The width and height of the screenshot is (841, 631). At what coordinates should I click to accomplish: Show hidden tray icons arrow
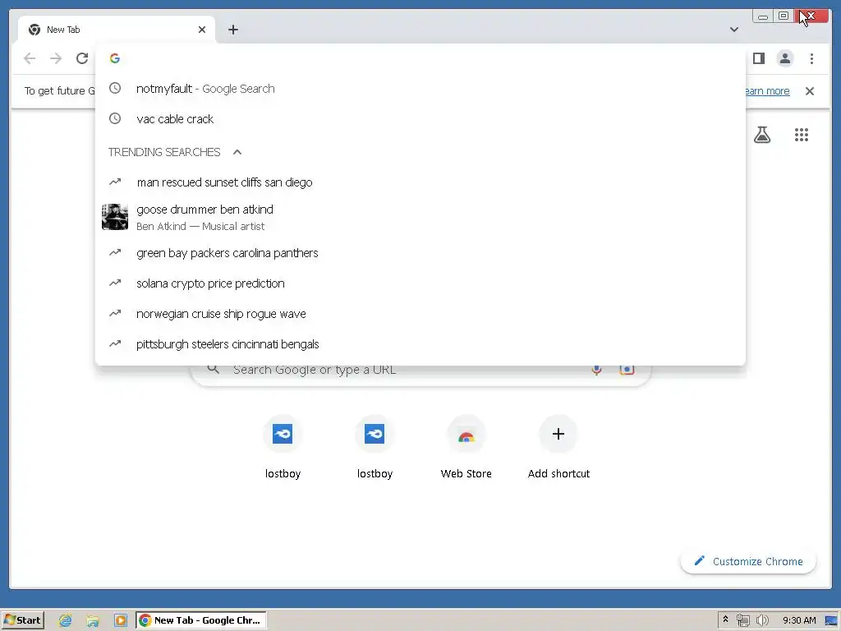(725, 619)
